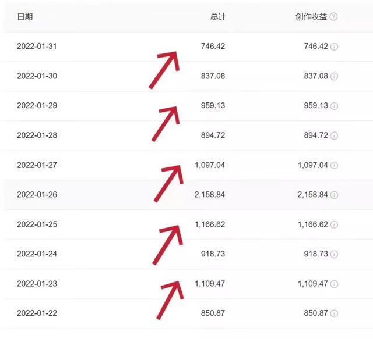
Task: Click info icon next to 850.87 earnings
Action: [x=334, y=313]
